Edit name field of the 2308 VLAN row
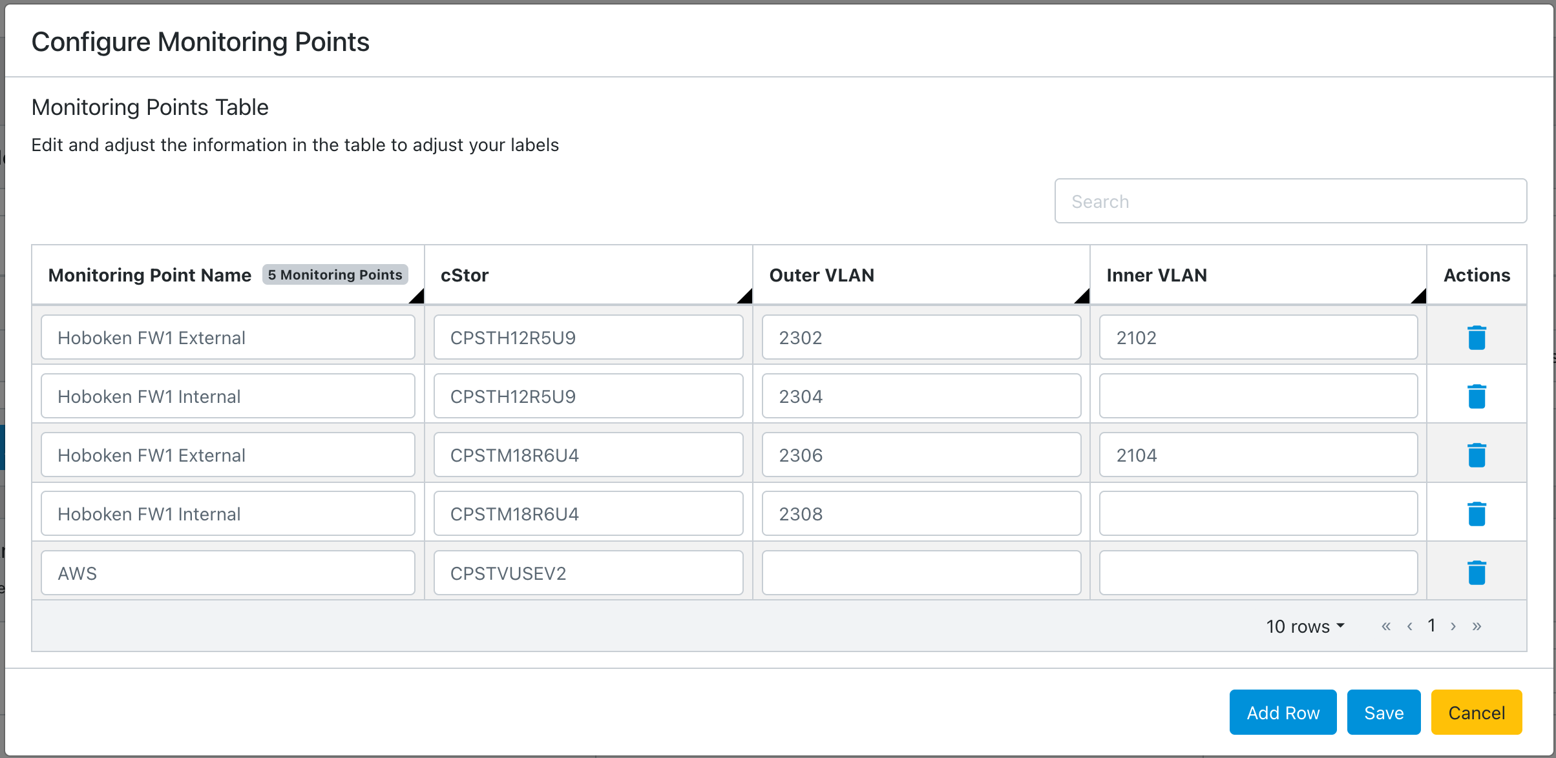 pyautogui.click(x=227, y=513)
